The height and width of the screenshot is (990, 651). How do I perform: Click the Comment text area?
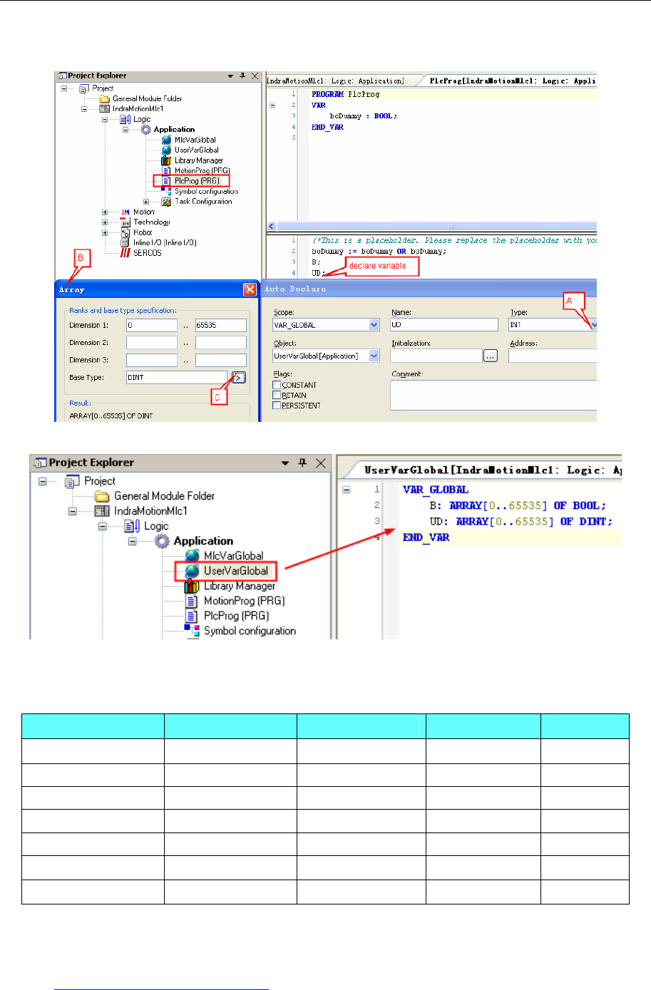(x=493, y=395)
